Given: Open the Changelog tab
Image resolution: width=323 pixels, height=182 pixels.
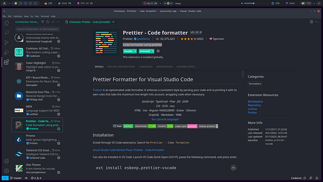Looking at the screenshot, I should coord(146,67).
